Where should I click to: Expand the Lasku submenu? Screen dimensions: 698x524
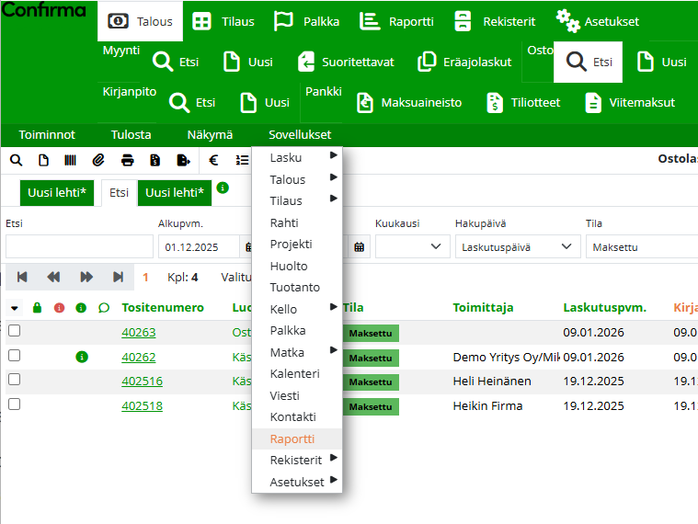[297, 158]
